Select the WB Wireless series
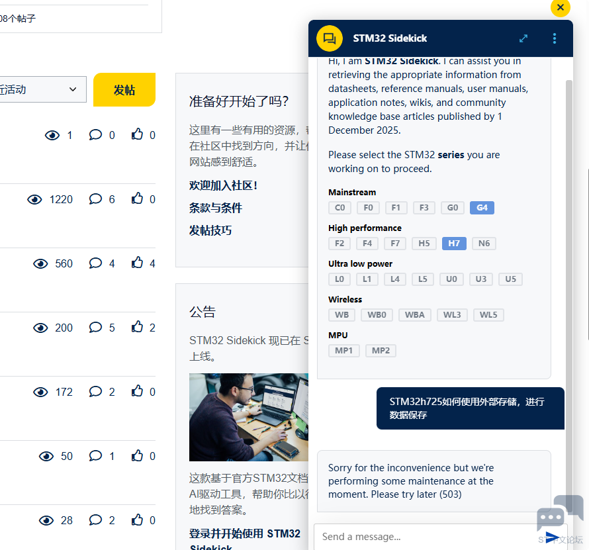The height and width of the screenshot is (550, 589). [x=342, y=315]
